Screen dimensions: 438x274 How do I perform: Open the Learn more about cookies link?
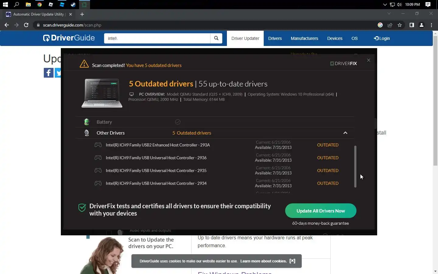263,261
